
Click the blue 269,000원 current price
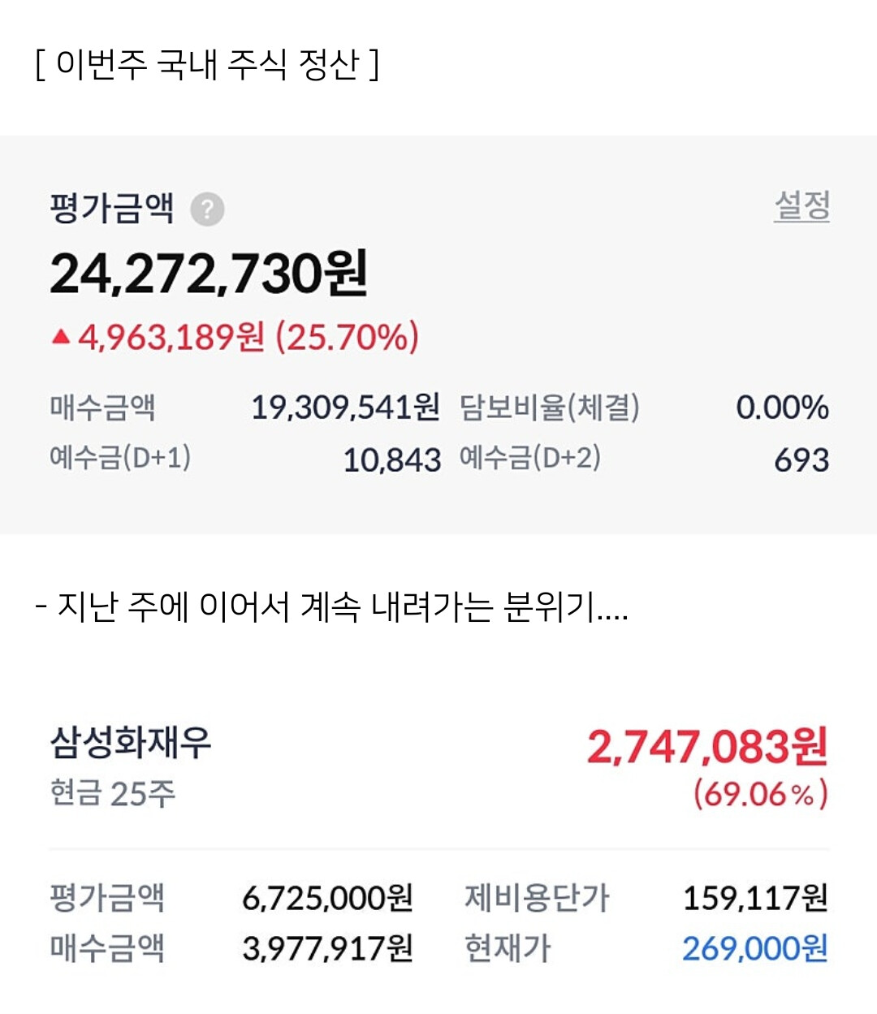[755, 948]
